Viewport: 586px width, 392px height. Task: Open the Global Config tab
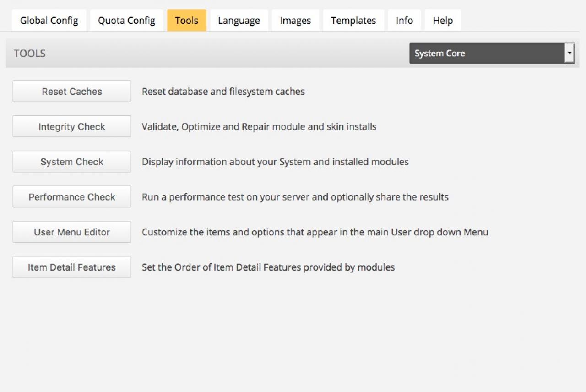point(49,21)
